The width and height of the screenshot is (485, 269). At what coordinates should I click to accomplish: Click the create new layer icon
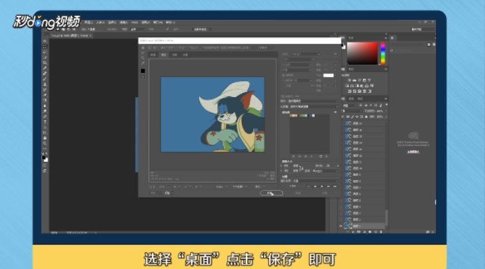coord(375,232)
